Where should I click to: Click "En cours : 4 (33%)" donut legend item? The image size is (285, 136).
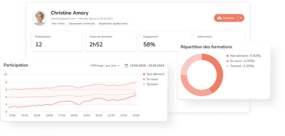(x=242, y=61)
